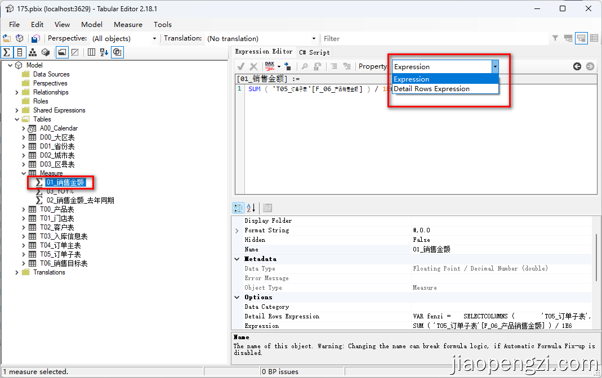Open the Tools menu
602x378 pixels.
(x=162, y=25)
